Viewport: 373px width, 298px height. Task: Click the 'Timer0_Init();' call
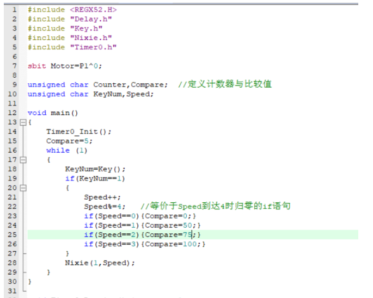coord(79,132)
